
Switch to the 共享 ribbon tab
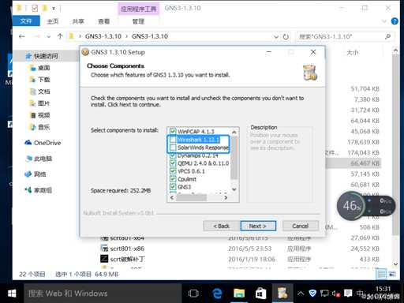[78, 21]
